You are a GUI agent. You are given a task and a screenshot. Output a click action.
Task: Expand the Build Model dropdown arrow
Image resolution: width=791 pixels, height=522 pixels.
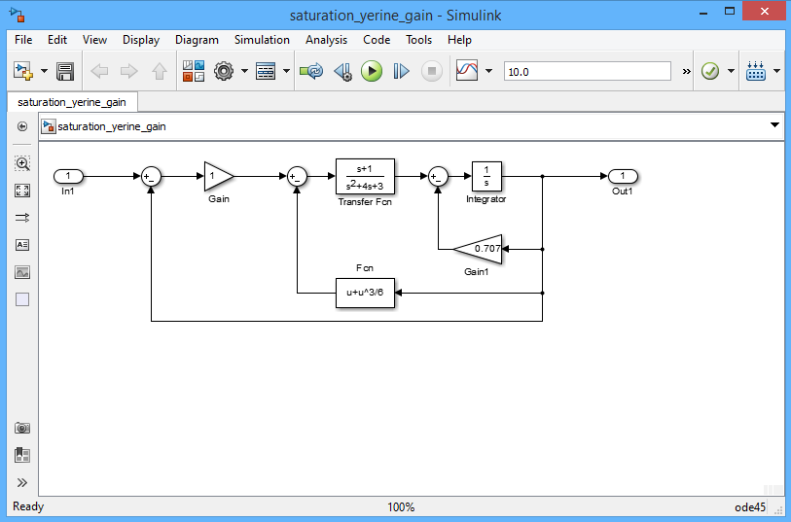pos(776,71)
